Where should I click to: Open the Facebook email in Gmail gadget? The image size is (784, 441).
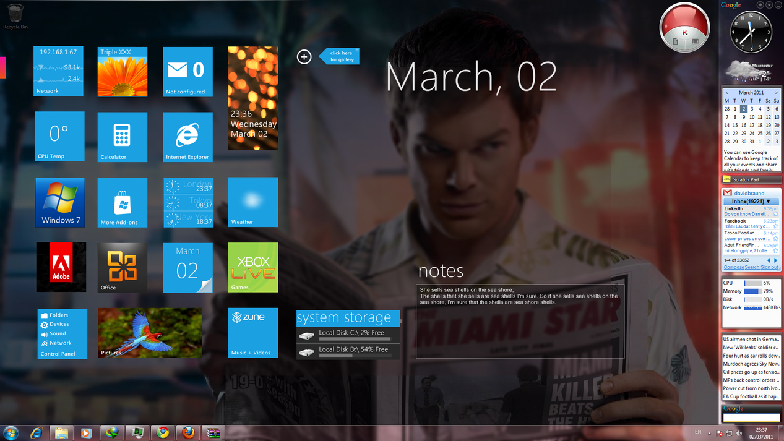[x=751, y=223]
